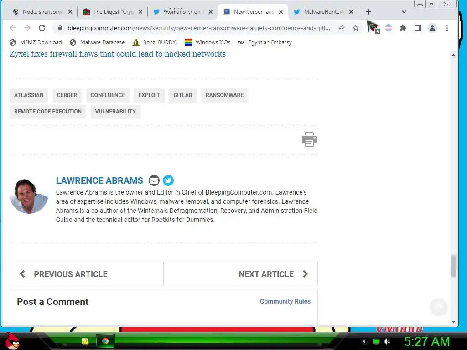Viewport: 467px width, 350px height.
Task: Switch to the Node.js ransomware tab
Action: 42,12
